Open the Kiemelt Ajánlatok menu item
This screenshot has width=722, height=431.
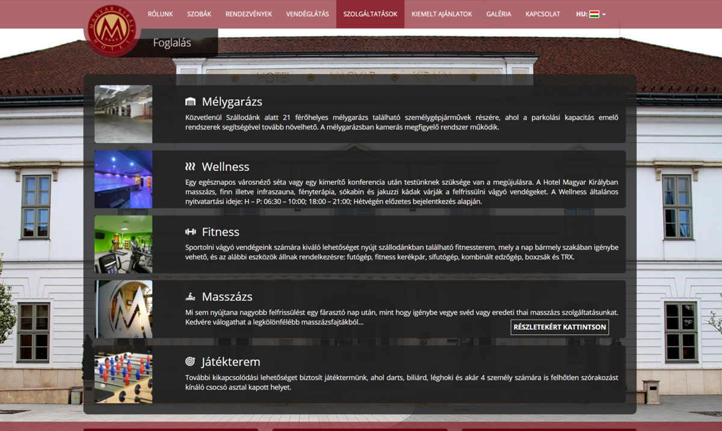pyautogui.click(x=442, y=14)
